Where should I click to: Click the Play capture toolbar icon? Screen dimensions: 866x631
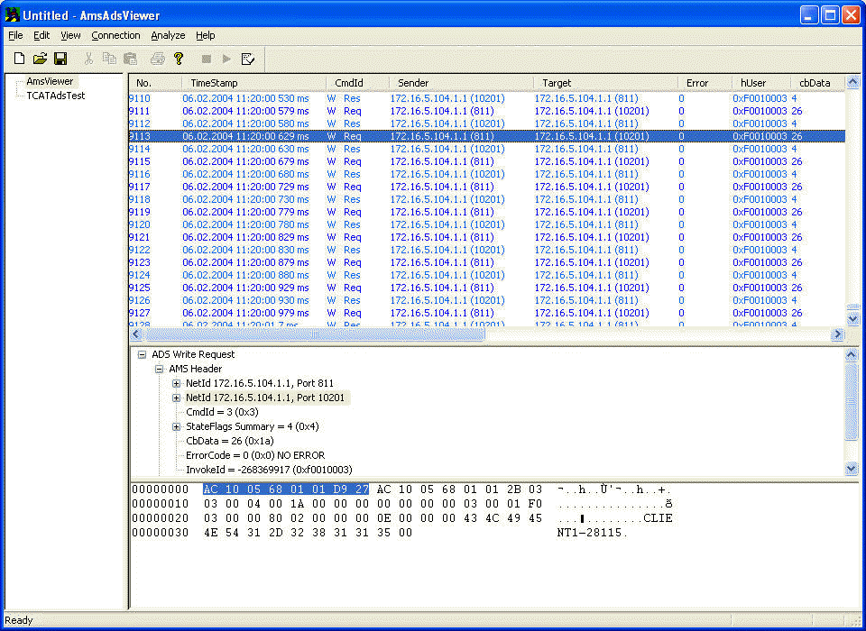tap(226, 59)
